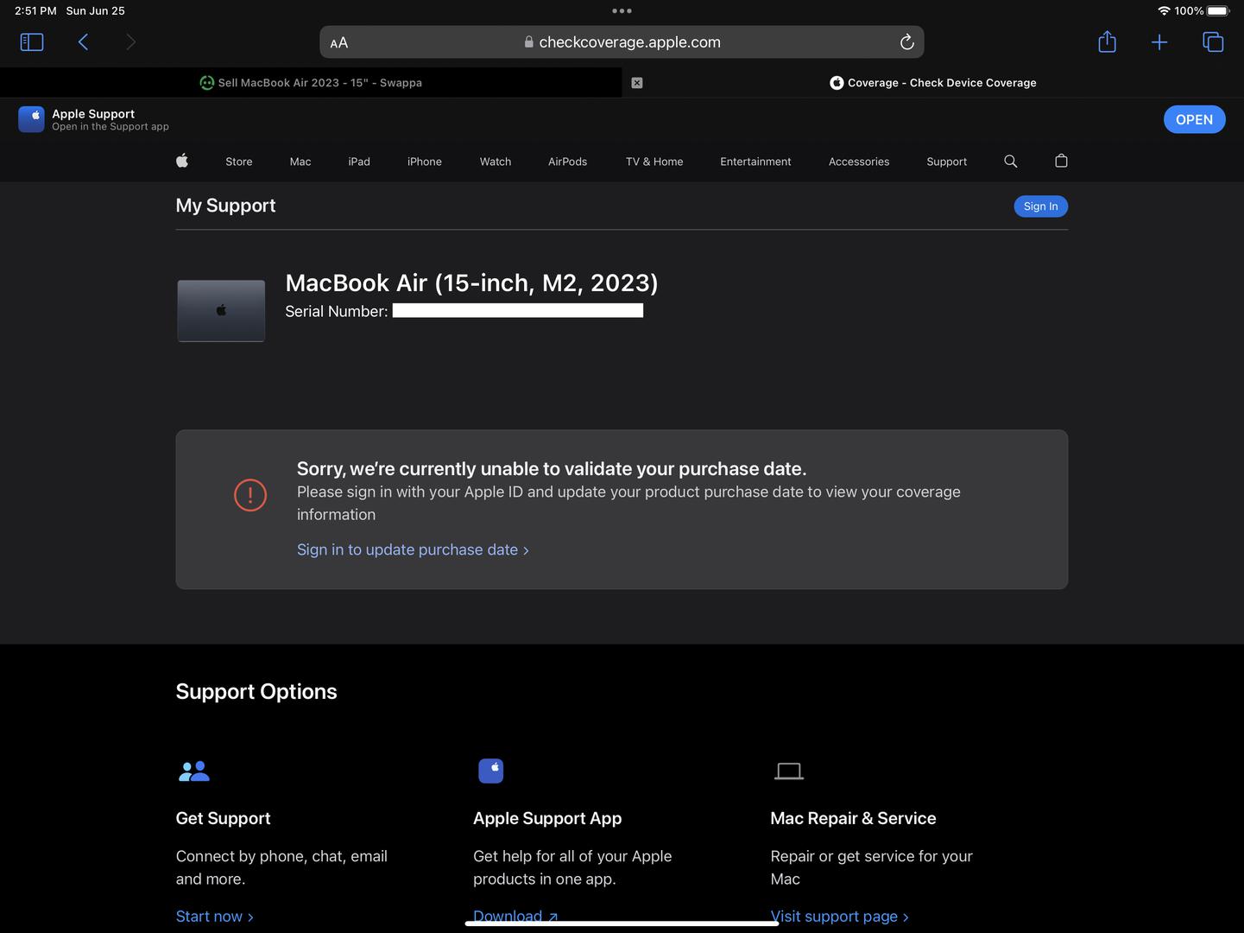
Task: Open the Mac menu item
Action: pyautogui.click(x=300, y=162)
